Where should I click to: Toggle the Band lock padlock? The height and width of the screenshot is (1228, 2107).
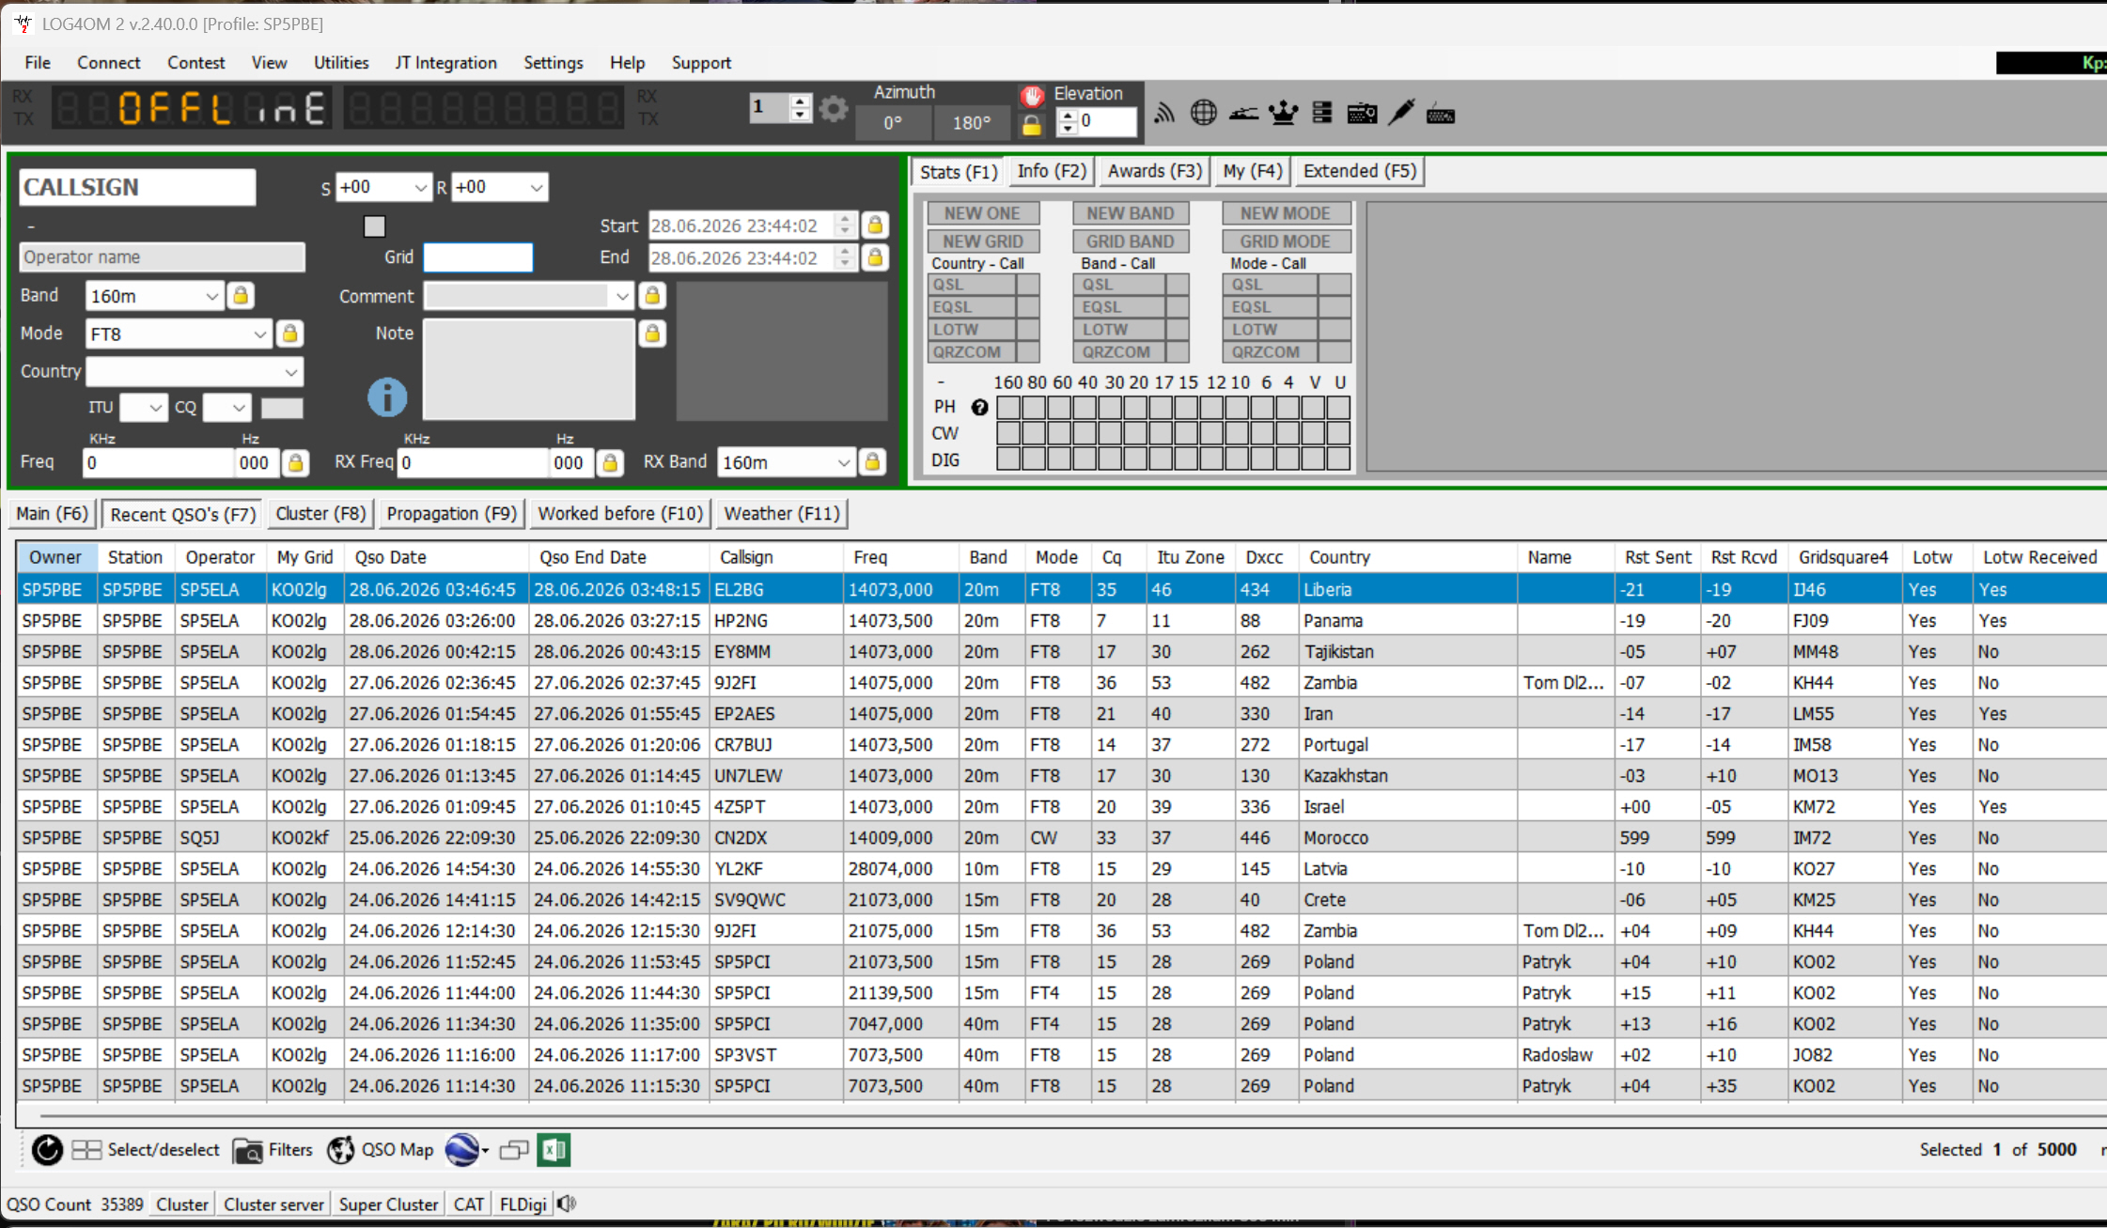click(241, 296)
